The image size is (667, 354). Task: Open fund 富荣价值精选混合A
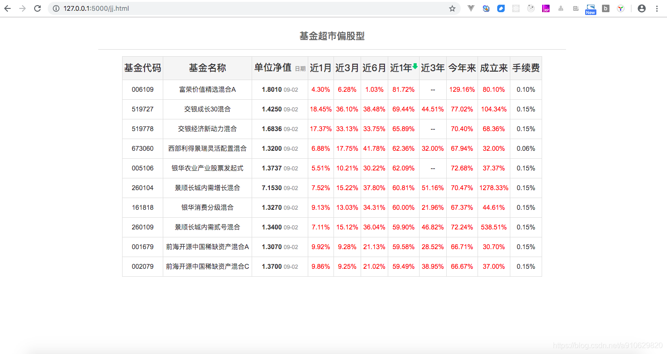pyautogui.click(x=207, y=89)
